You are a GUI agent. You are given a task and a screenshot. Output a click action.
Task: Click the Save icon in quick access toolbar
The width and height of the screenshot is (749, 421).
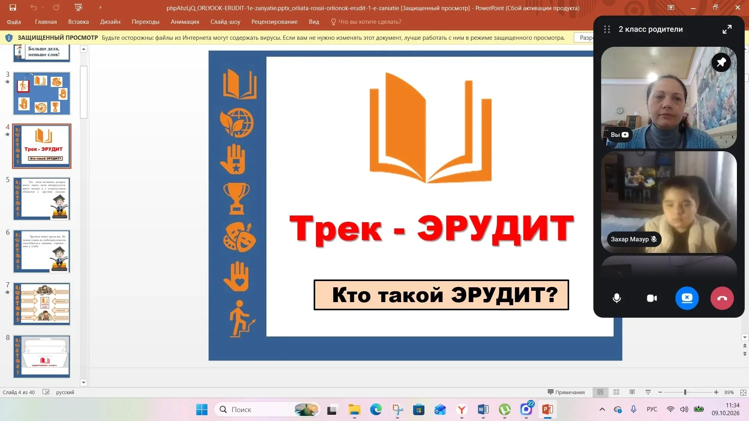click(x=13, y=7)
